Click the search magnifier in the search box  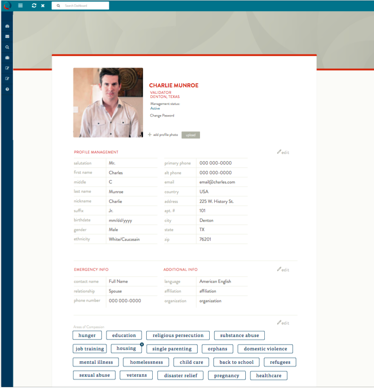[58, 6]
